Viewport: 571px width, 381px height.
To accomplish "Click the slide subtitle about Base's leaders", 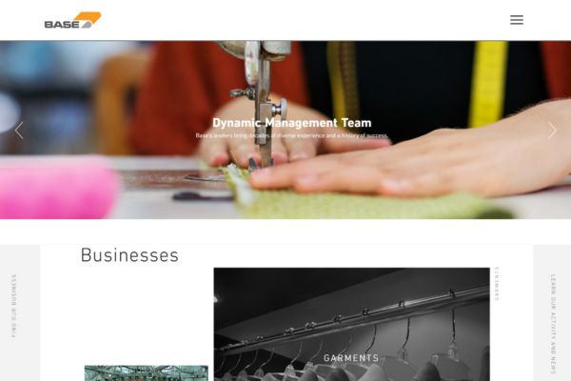I will point(292,135).
